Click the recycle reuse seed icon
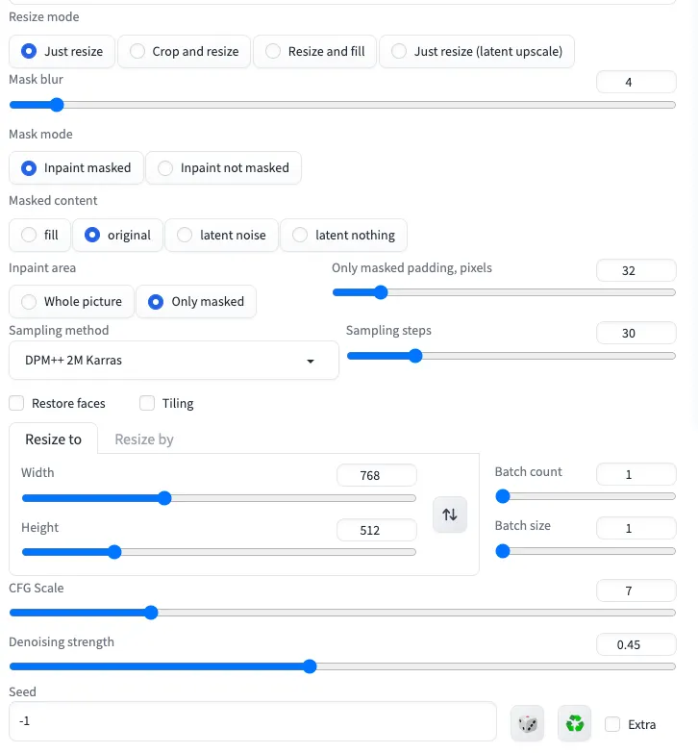698x753 pixels. pos(575,723)
